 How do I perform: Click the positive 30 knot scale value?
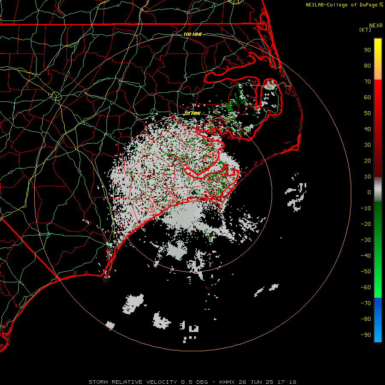367,145
